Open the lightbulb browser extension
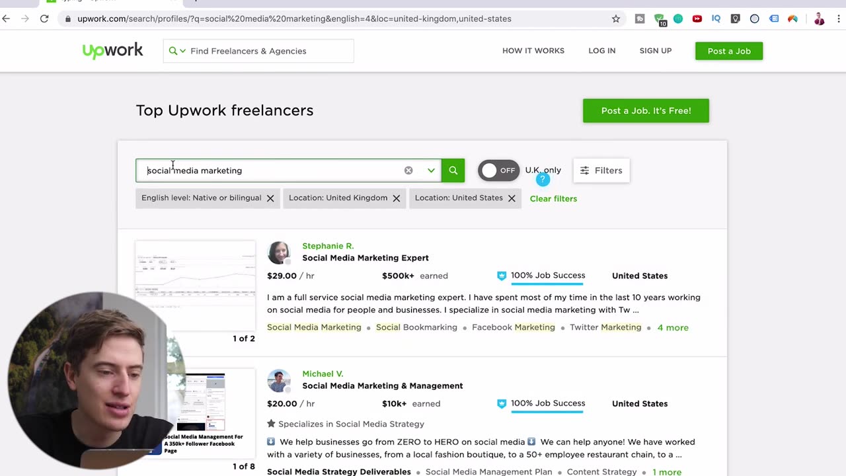The height and width of the screenshot is (476, 846). click(x=735, y=19)
